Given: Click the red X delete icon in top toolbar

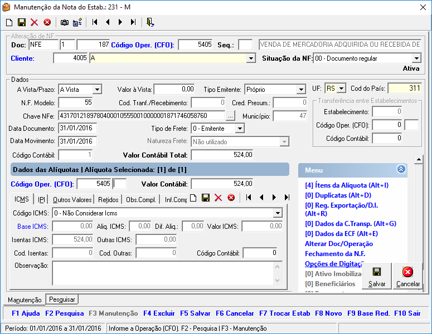Looking at the screenshot, I should point(35,22).
